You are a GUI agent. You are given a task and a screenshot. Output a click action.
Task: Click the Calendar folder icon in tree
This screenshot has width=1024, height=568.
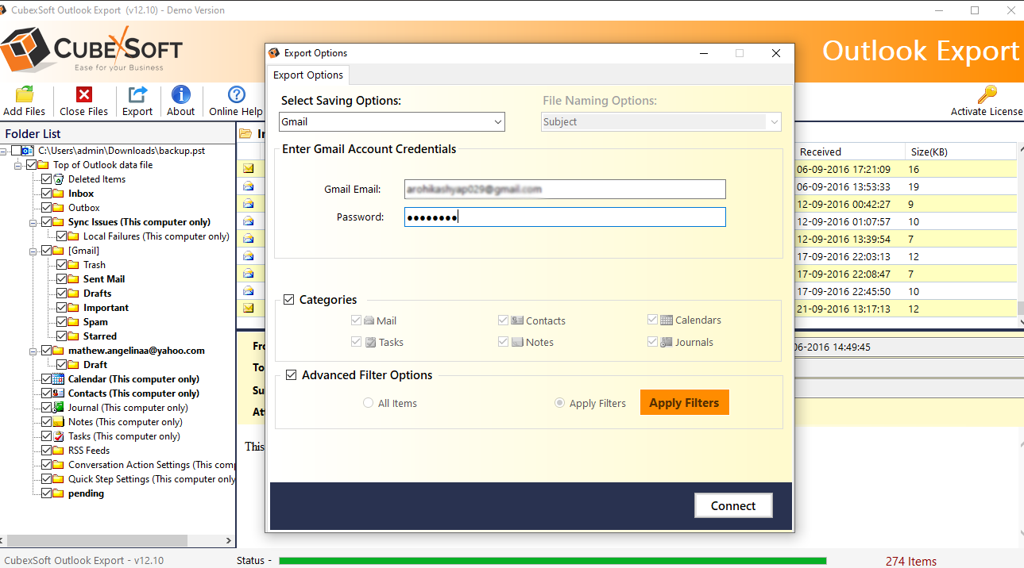tap(59, 379)
